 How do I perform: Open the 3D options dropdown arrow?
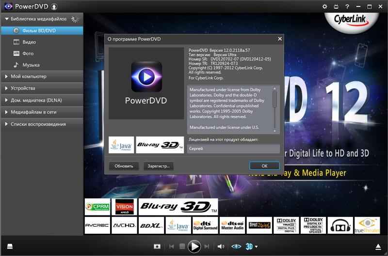pyautogui.click(x=257, y=246)
